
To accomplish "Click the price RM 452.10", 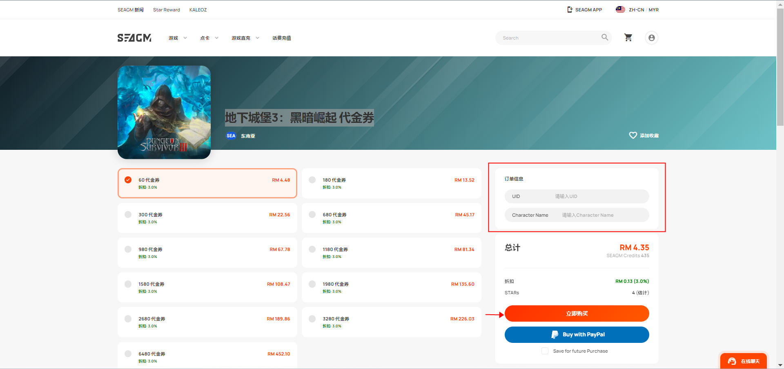I will point(279,354).
